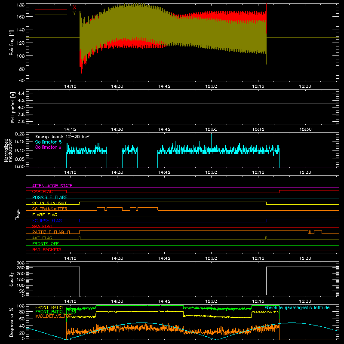Select the SAA_FLAG label
Viewport: 344px width, 344px height.
[42, 226]
